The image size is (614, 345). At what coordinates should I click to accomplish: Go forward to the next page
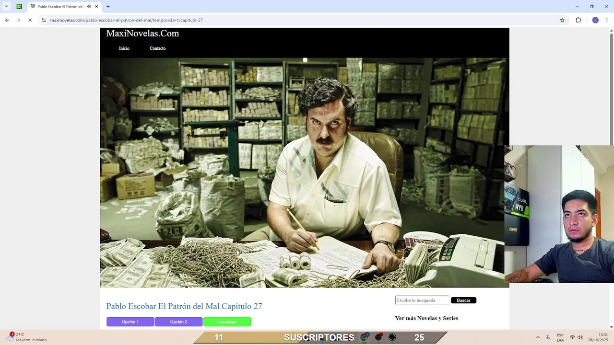[x=18, y=20]
